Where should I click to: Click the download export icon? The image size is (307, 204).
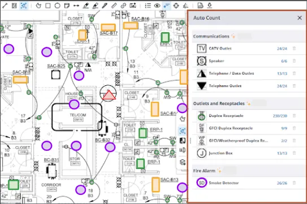[210, 6]
